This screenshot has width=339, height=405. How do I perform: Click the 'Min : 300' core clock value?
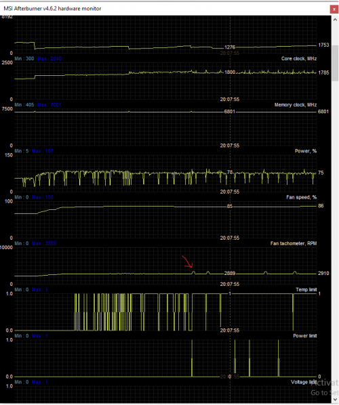[x=24, y=59]
